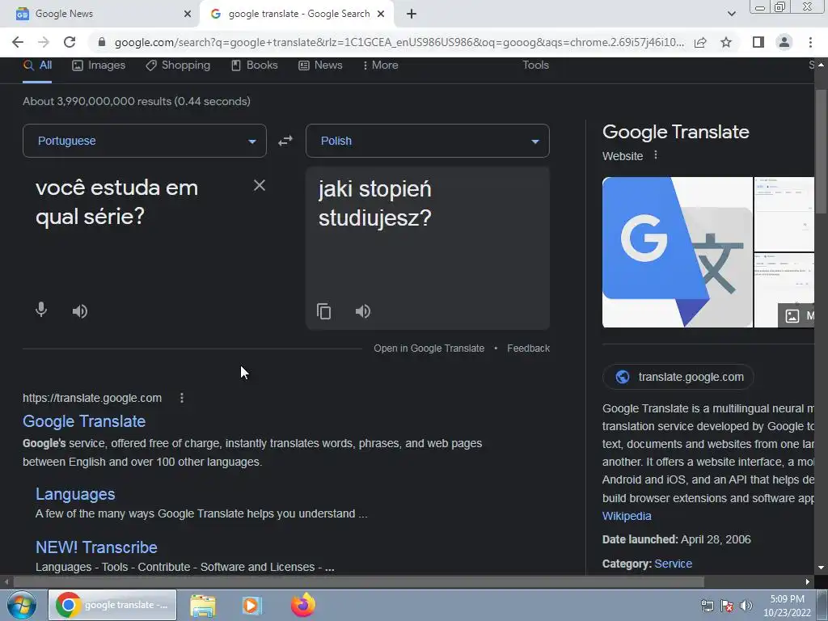Open the Chrome profile menu
The width and height of the screenshot is (828, 621).
pos(784,42)
